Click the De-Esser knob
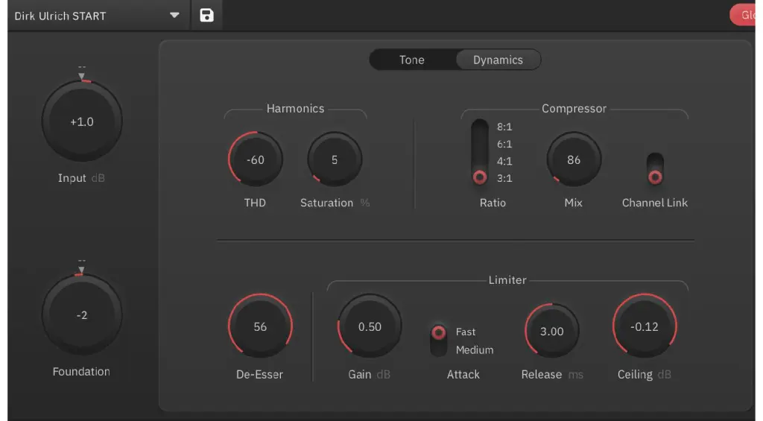 pos(260,326)
